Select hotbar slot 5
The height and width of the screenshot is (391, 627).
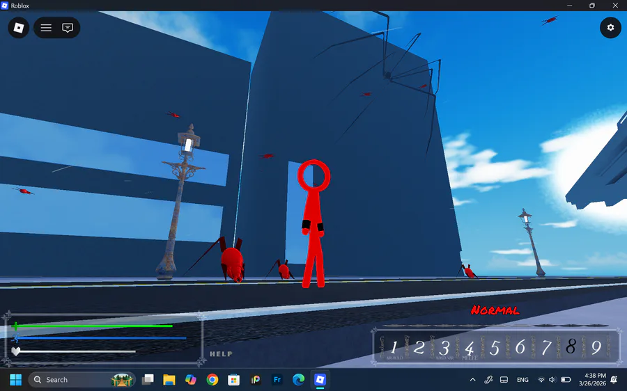click(495, 347)
